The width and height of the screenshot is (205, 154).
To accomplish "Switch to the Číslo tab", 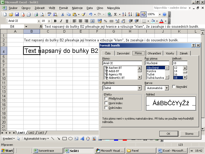I will [108, 53].
